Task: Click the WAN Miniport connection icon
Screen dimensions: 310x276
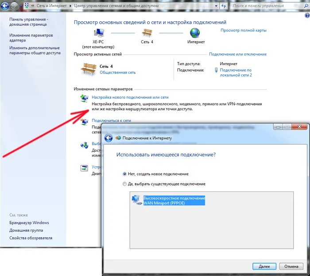Action: 137,200
